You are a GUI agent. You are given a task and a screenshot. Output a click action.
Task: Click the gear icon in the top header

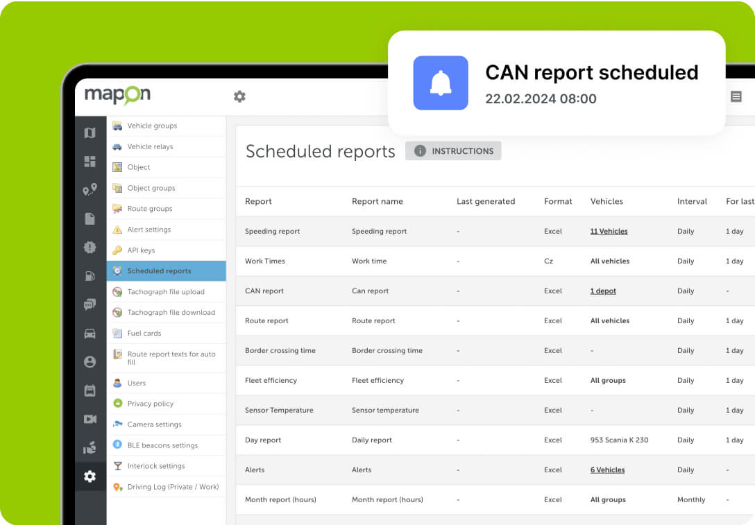click(x=239, y=96)
